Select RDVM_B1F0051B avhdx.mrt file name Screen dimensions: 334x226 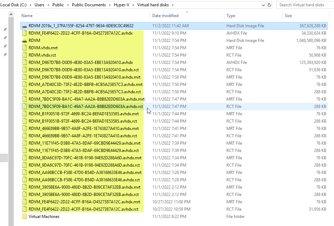point(83,114)
